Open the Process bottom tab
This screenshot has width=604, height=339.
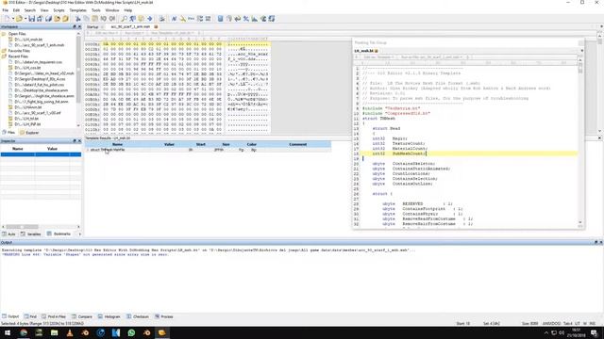(x=164, y=316)
